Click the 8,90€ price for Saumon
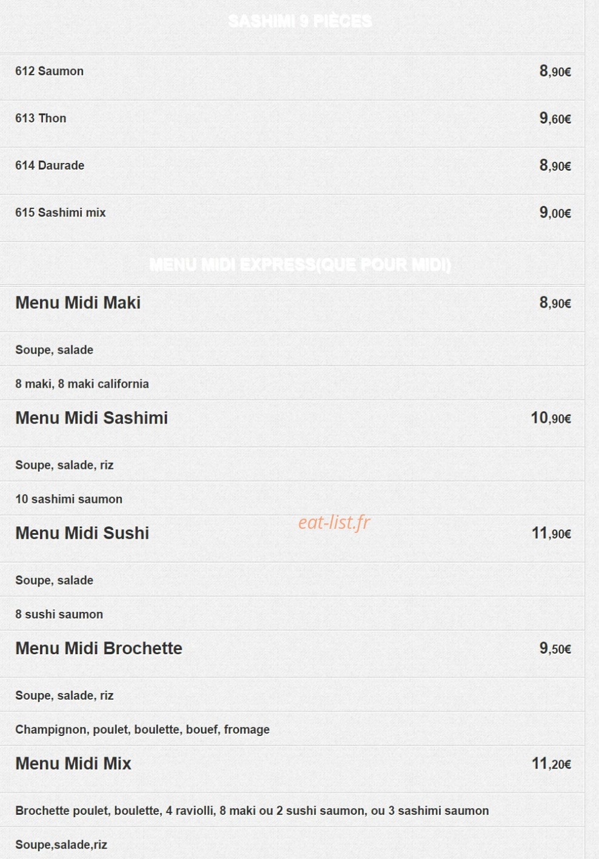599x859 pixels. [x=555, y=71]
